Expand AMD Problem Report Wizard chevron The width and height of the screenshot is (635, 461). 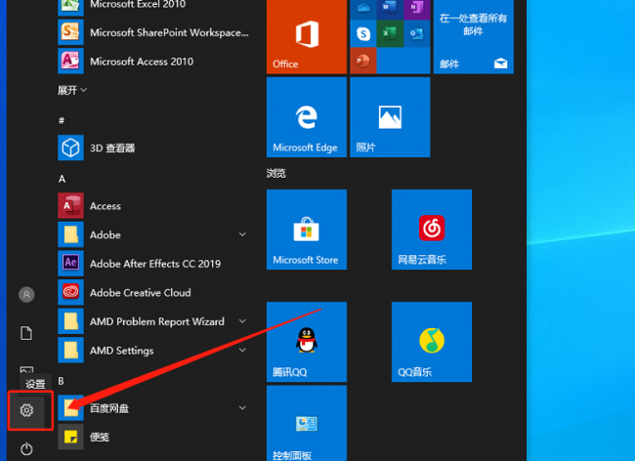pos(242,321)
